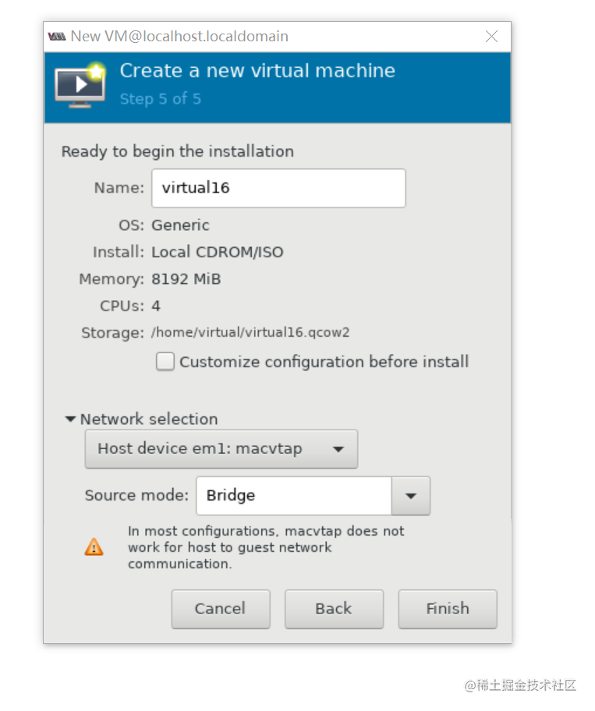Click the Source mode Bridge text field
Viewport: 595px width, 711px height.
294,496
